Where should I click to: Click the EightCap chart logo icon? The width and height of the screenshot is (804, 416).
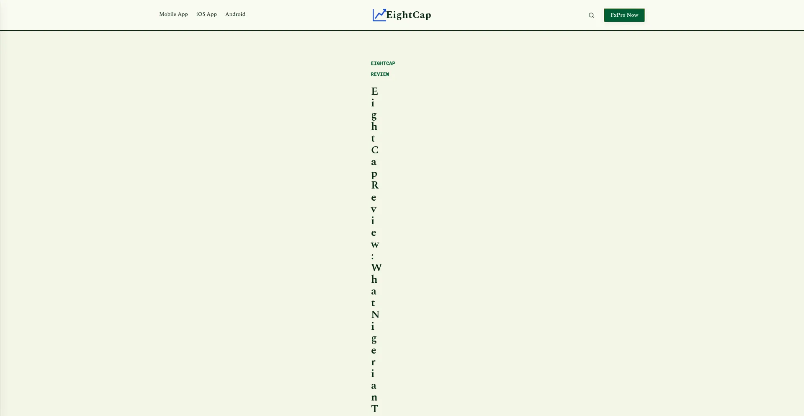click(x=379, y=15)
